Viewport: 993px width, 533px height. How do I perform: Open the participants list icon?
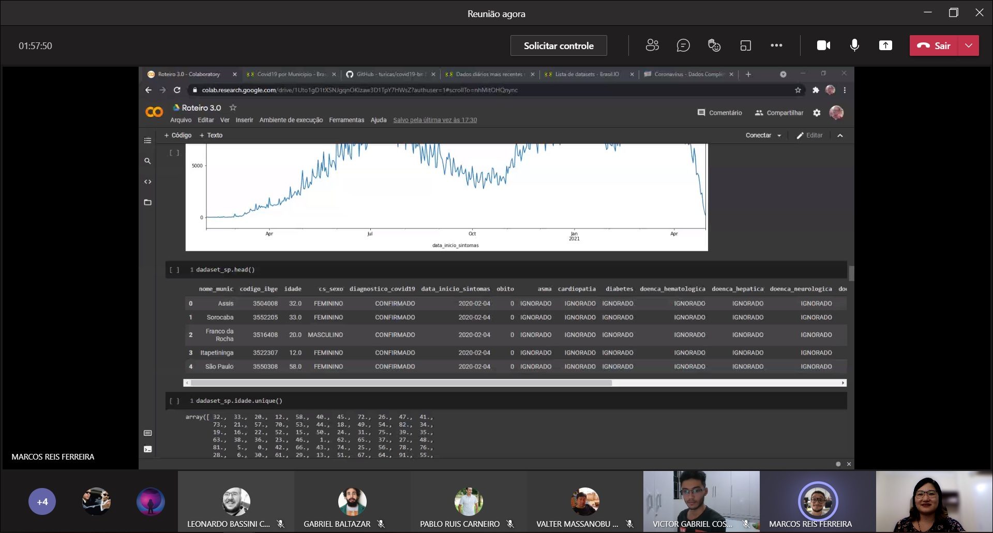click(x=652, y=45)
